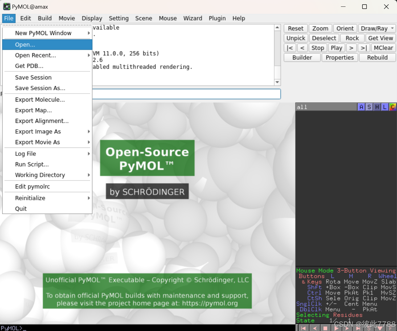Click the Deselect button

tap(324, 38)
